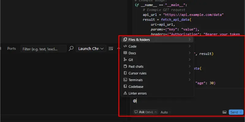Select Code from the @ mention menu
The height and width of the screenshot is (122, 245).
coord(157,46)
